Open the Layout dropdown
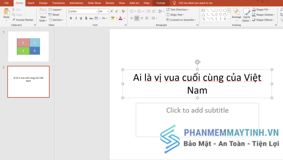283x160 pixels. (x=56, y=10)
